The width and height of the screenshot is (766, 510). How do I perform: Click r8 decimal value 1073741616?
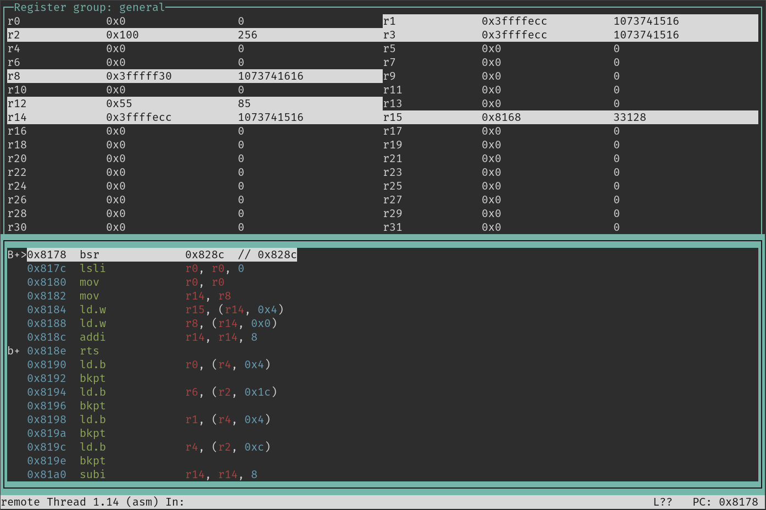[271, 76]
